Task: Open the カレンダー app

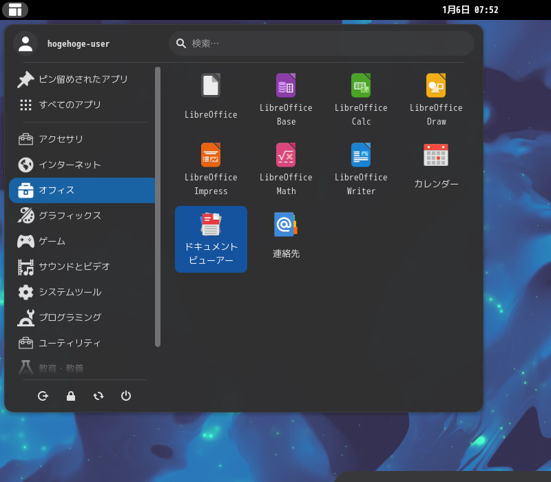Action: coord(436,168)
